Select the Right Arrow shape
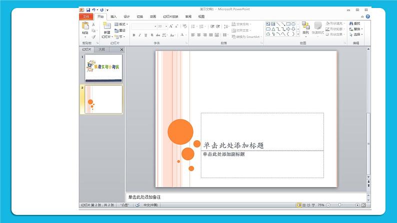Screen dimensions: 397x223 pyautogui.click(x=288, y=29)
